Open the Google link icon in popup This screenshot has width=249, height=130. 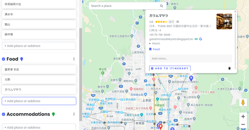click(200, 39)
